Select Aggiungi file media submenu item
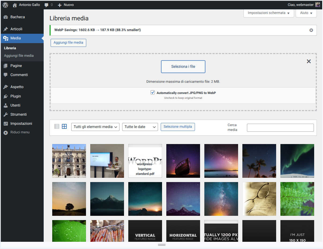323x249 pixels. (19, 56)
